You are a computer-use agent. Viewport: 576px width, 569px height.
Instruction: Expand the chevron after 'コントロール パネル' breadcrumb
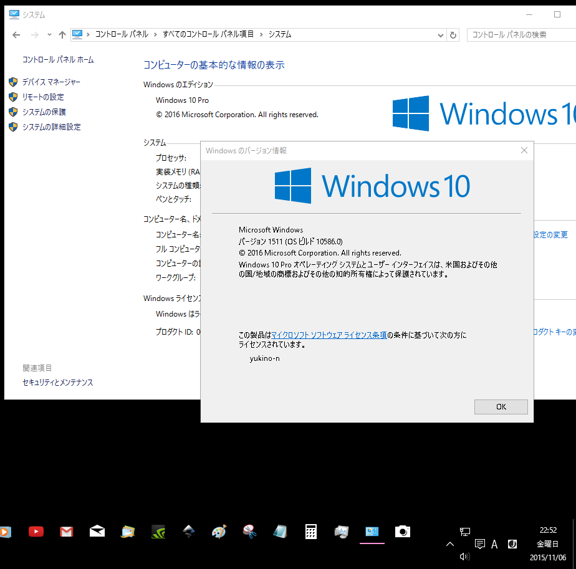click(x=155, y=34)
